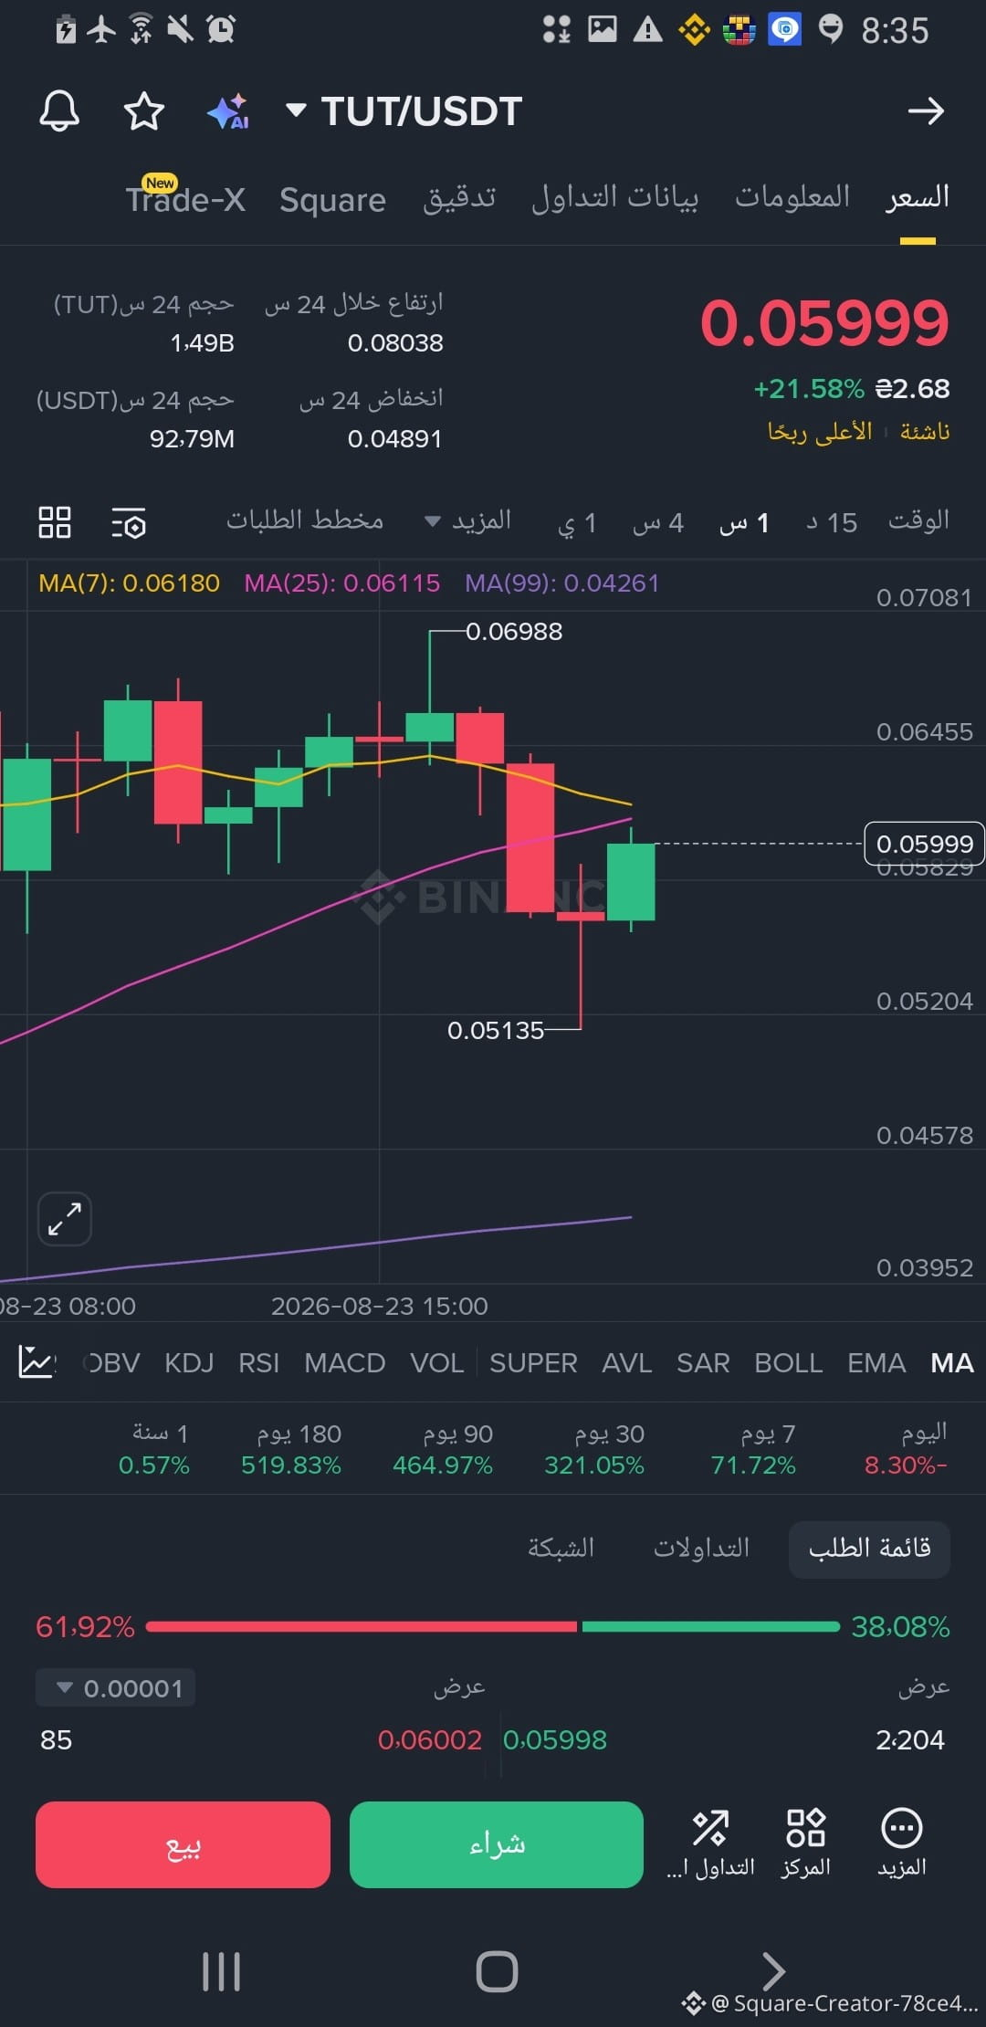Select the 1 س timeframe
The image size is (986, 2027).
click(x=744, y=522)
